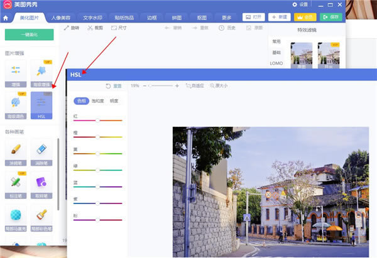The image size is (377, 258).
Task: Select the 原图 filter thumbnail
Action: (302, 55)
